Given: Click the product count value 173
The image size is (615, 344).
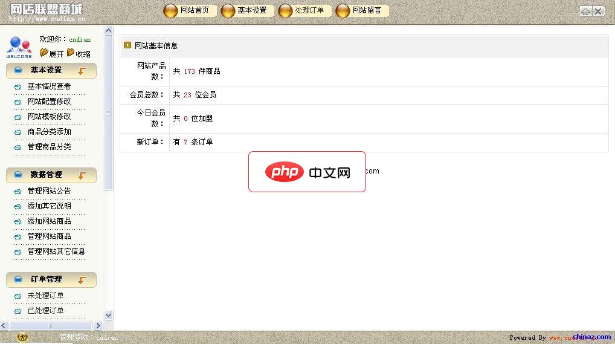Looking at the screenshot, I should (189, 71).
